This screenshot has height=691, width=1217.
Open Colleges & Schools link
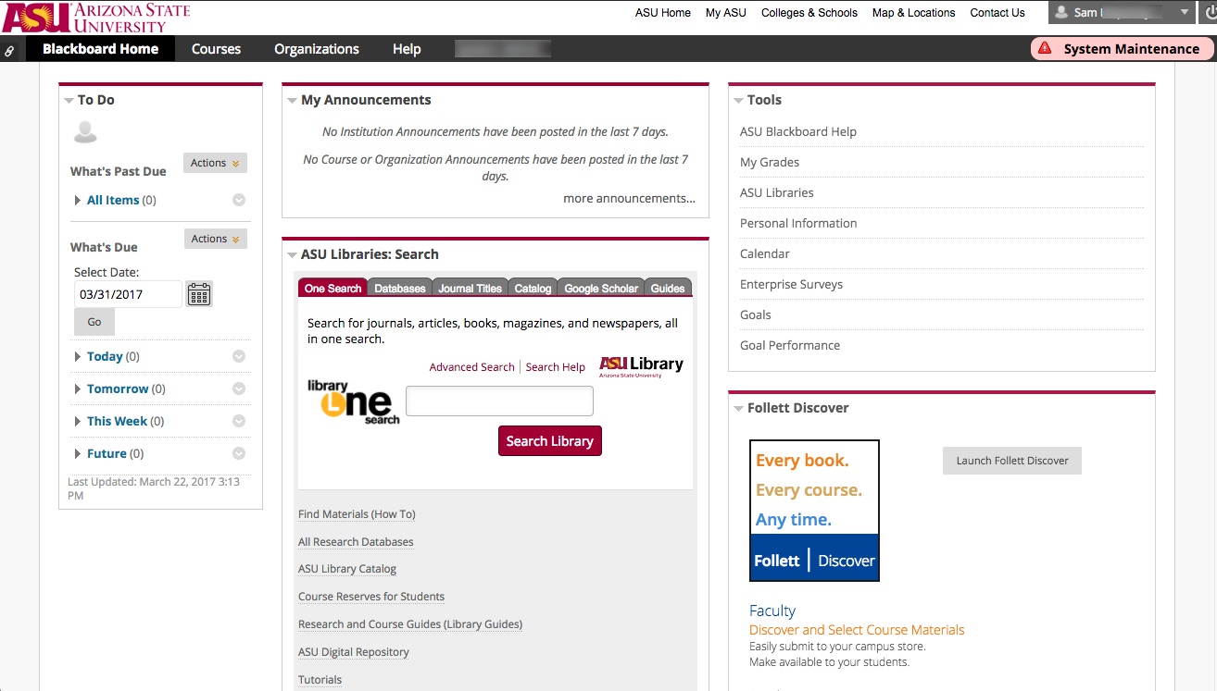click(x=809, y=13)
